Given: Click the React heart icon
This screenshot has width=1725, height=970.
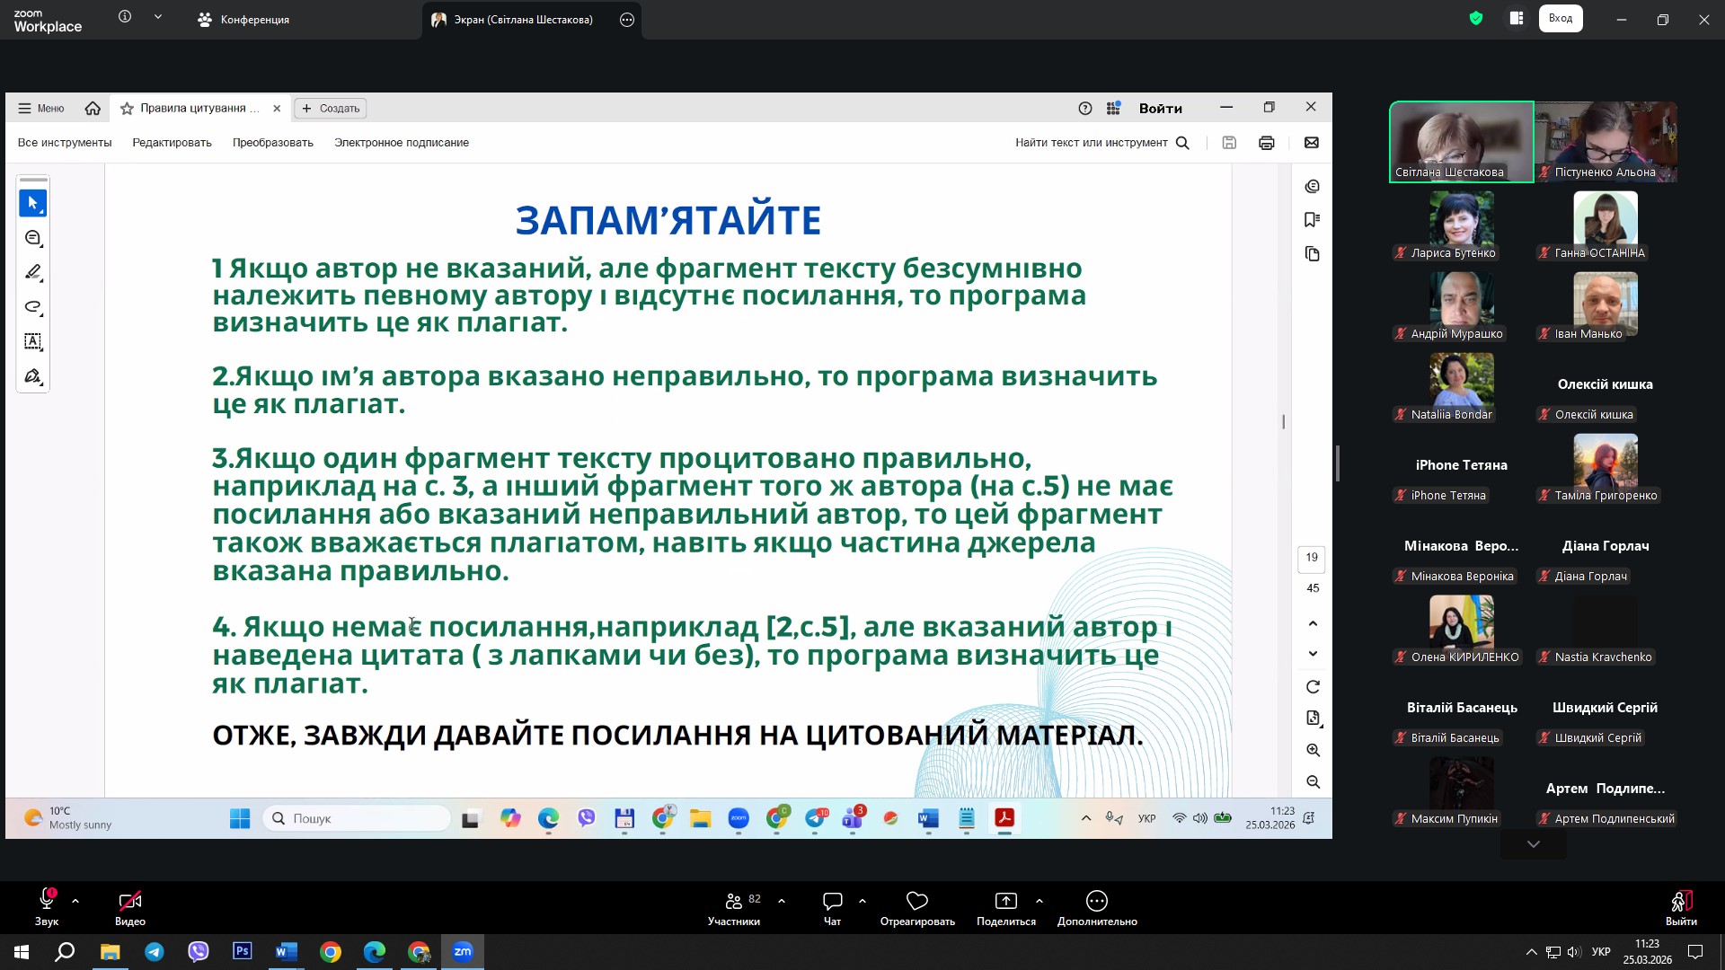Looking at the screenshot, I should click(x=916, y=901).
